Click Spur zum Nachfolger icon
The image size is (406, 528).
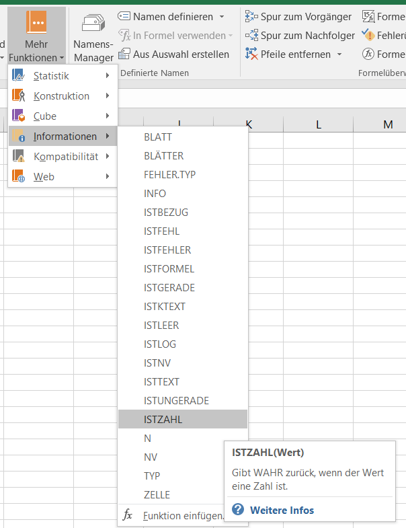pyautogui.click(x=251, y=35)
